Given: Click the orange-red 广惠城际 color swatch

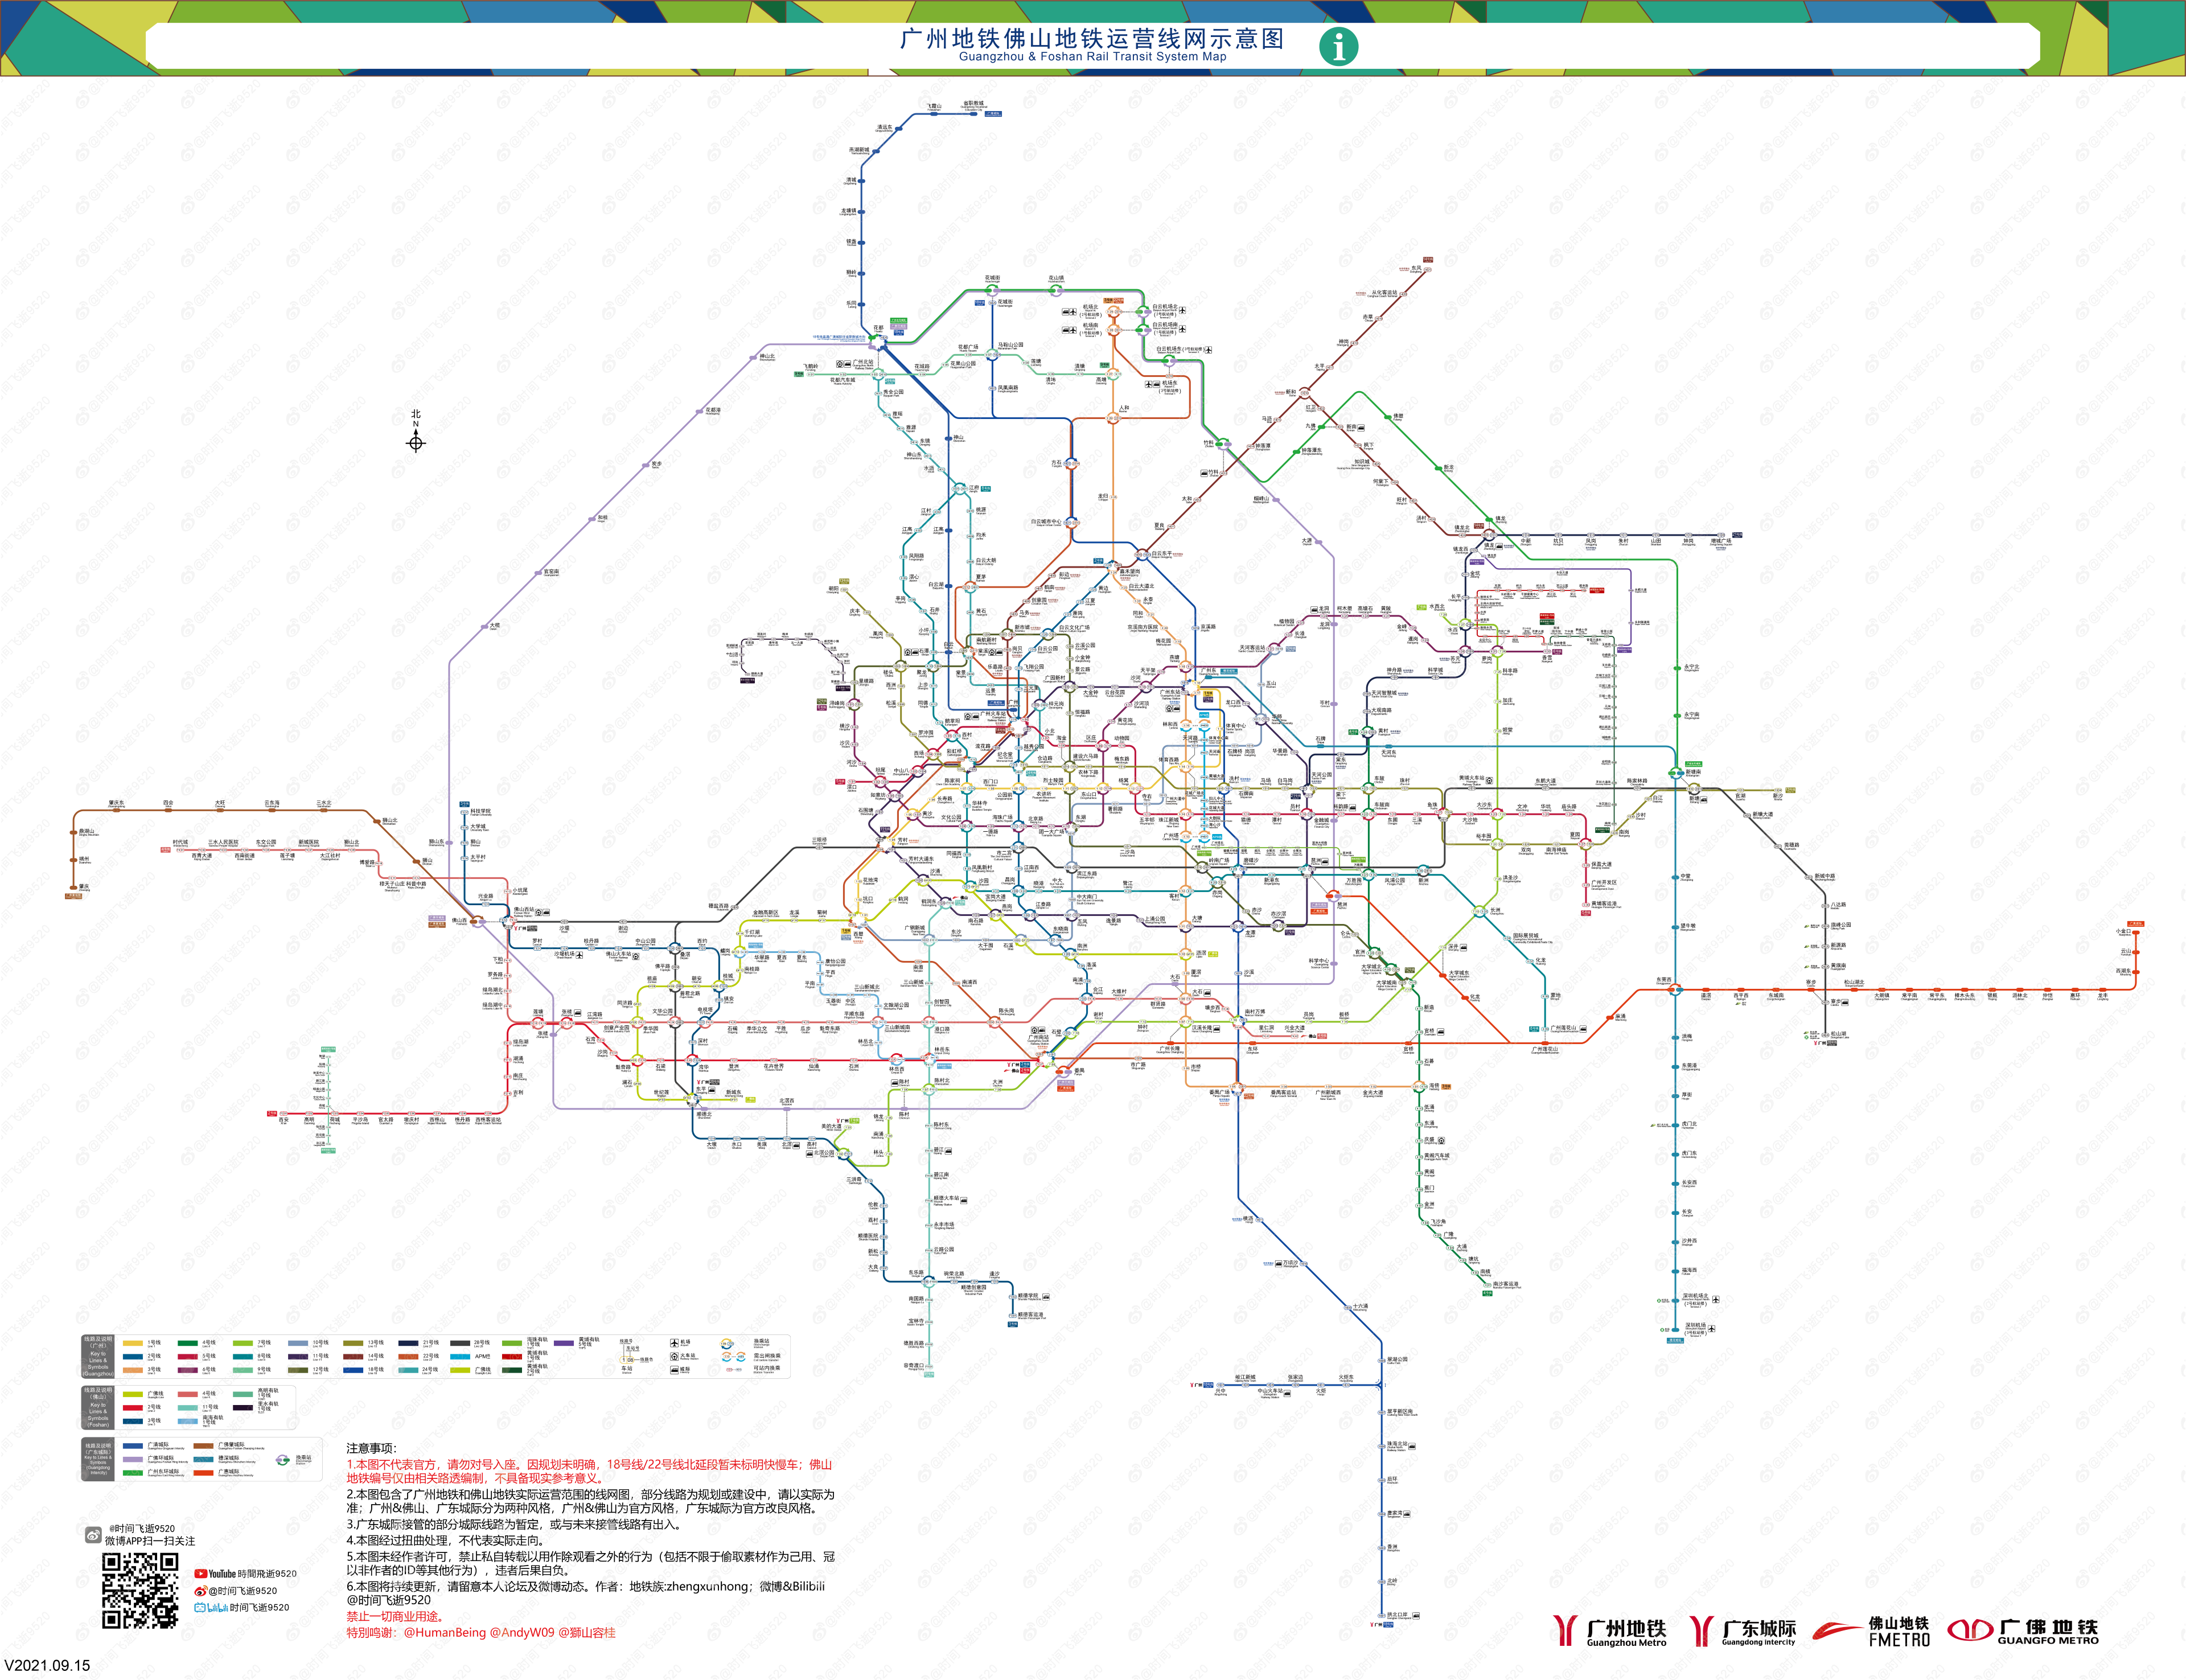Looking at the screenshot, I should click(x=204, y=1473).
